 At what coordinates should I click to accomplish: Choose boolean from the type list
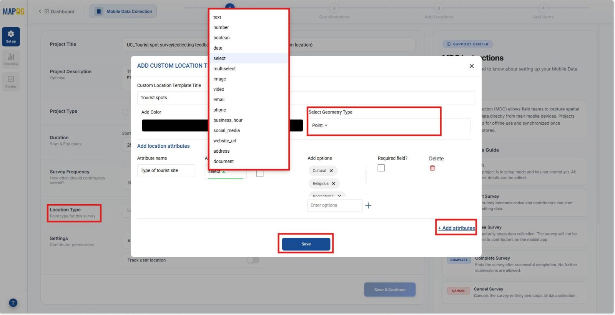pyautogui.click(x=249, y=38)
